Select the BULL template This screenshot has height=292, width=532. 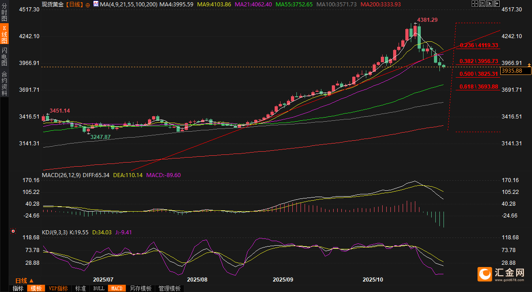point(99,288)
